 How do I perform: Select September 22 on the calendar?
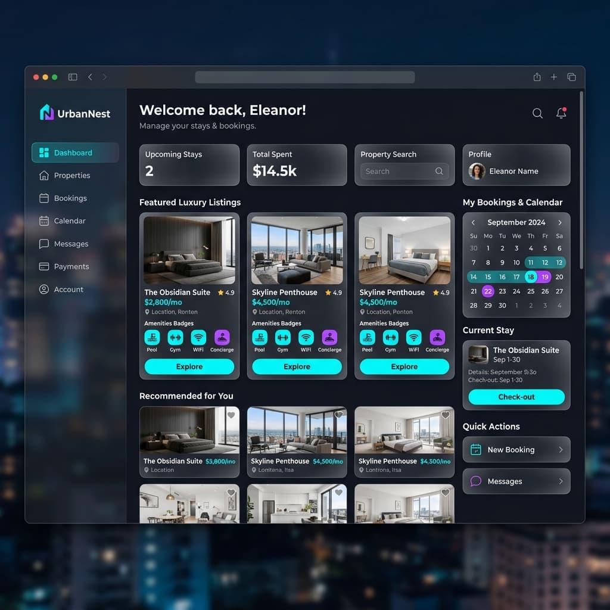(x=488, y=291)
